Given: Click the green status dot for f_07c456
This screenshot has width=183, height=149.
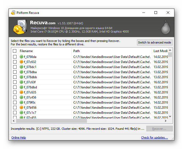Looking at the screenshot, I should click(21, 97).
